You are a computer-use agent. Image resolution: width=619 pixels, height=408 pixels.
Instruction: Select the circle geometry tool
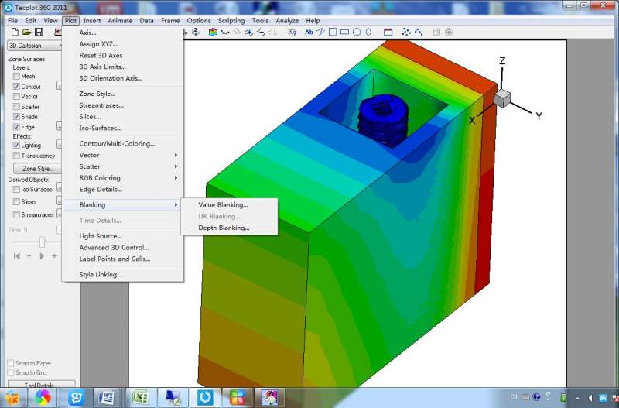(357, 32)
